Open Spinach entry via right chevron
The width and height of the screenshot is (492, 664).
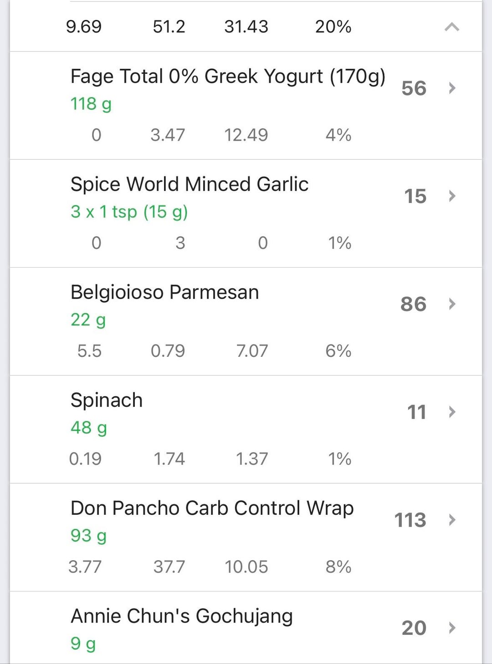[x=452, y=412]
